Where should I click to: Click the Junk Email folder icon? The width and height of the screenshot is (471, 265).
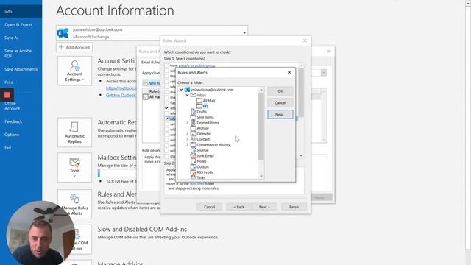tap(193, 155)
